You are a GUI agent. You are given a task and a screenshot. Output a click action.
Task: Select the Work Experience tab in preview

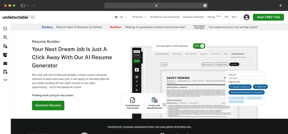191,54
